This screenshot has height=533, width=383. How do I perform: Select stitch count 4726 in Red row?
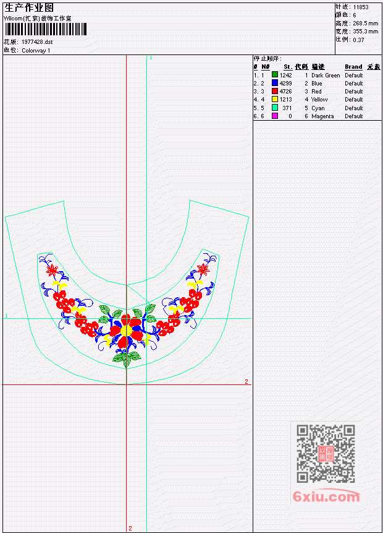pyautogui.click(x=285, y=92)
